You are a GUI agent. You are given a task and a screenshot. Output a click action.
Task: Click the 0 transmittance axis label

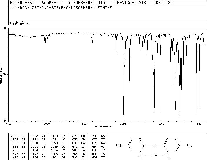click(x=5, y=121)
